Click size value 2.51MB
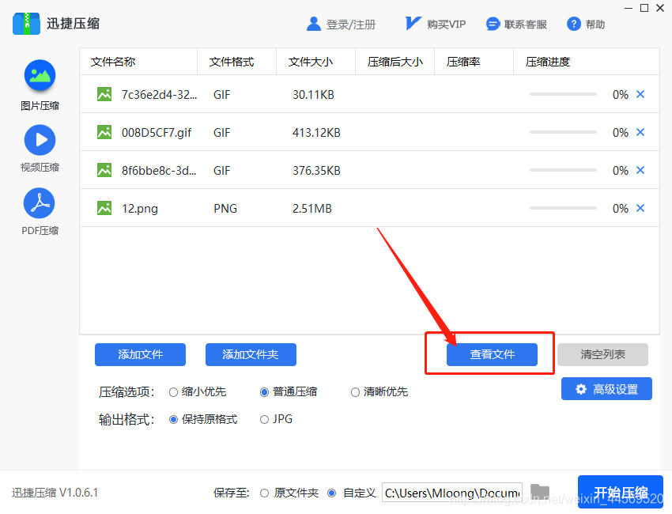 [x=312, y=209]
